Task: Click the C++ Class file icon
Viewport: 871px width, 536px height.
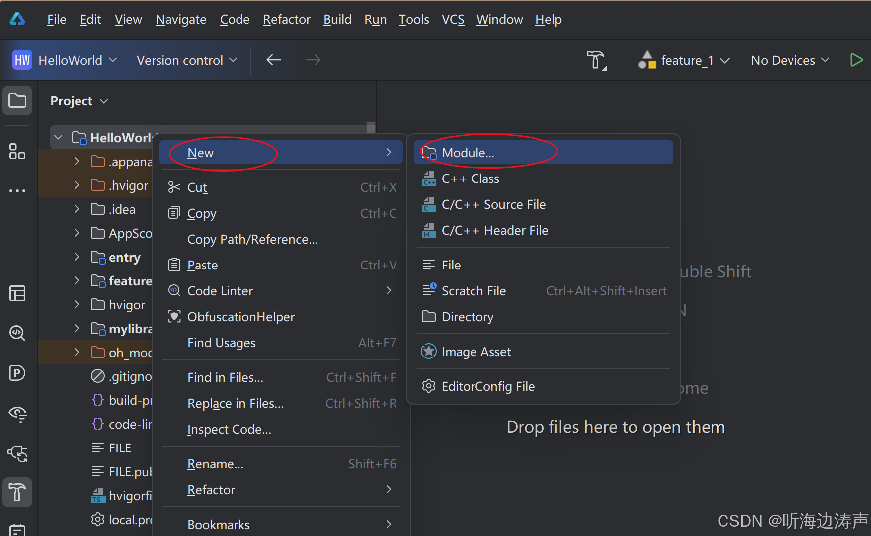Action: (429, 179)
